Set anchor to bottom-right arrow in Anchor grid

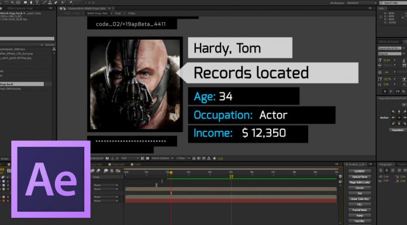[x=405, y=123]
